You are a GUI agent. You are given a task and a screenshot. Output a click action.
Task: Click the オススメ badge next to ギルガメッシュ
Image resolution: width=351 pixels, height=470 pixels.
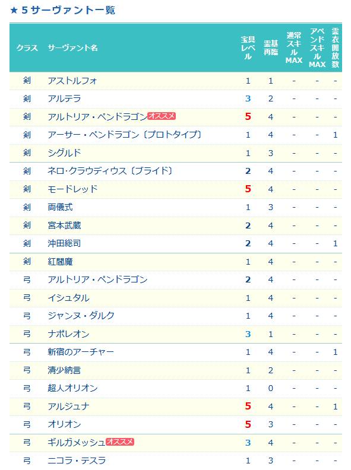coord(120,442)
